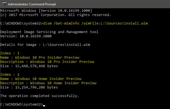Click the 'Details for image' line

pyautogui.click(x=45, y=45)
